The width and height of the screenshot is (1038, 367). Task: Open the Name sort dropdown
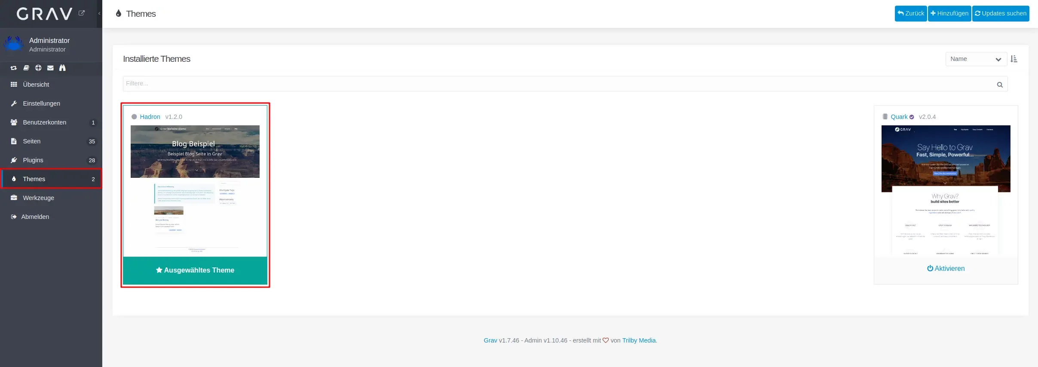tap(976, 59)
